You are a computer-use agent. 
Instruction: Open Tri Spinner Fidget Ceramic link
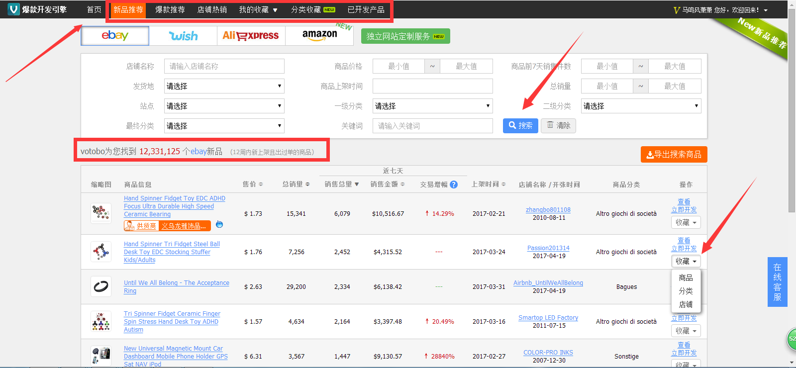click(172, 322)
